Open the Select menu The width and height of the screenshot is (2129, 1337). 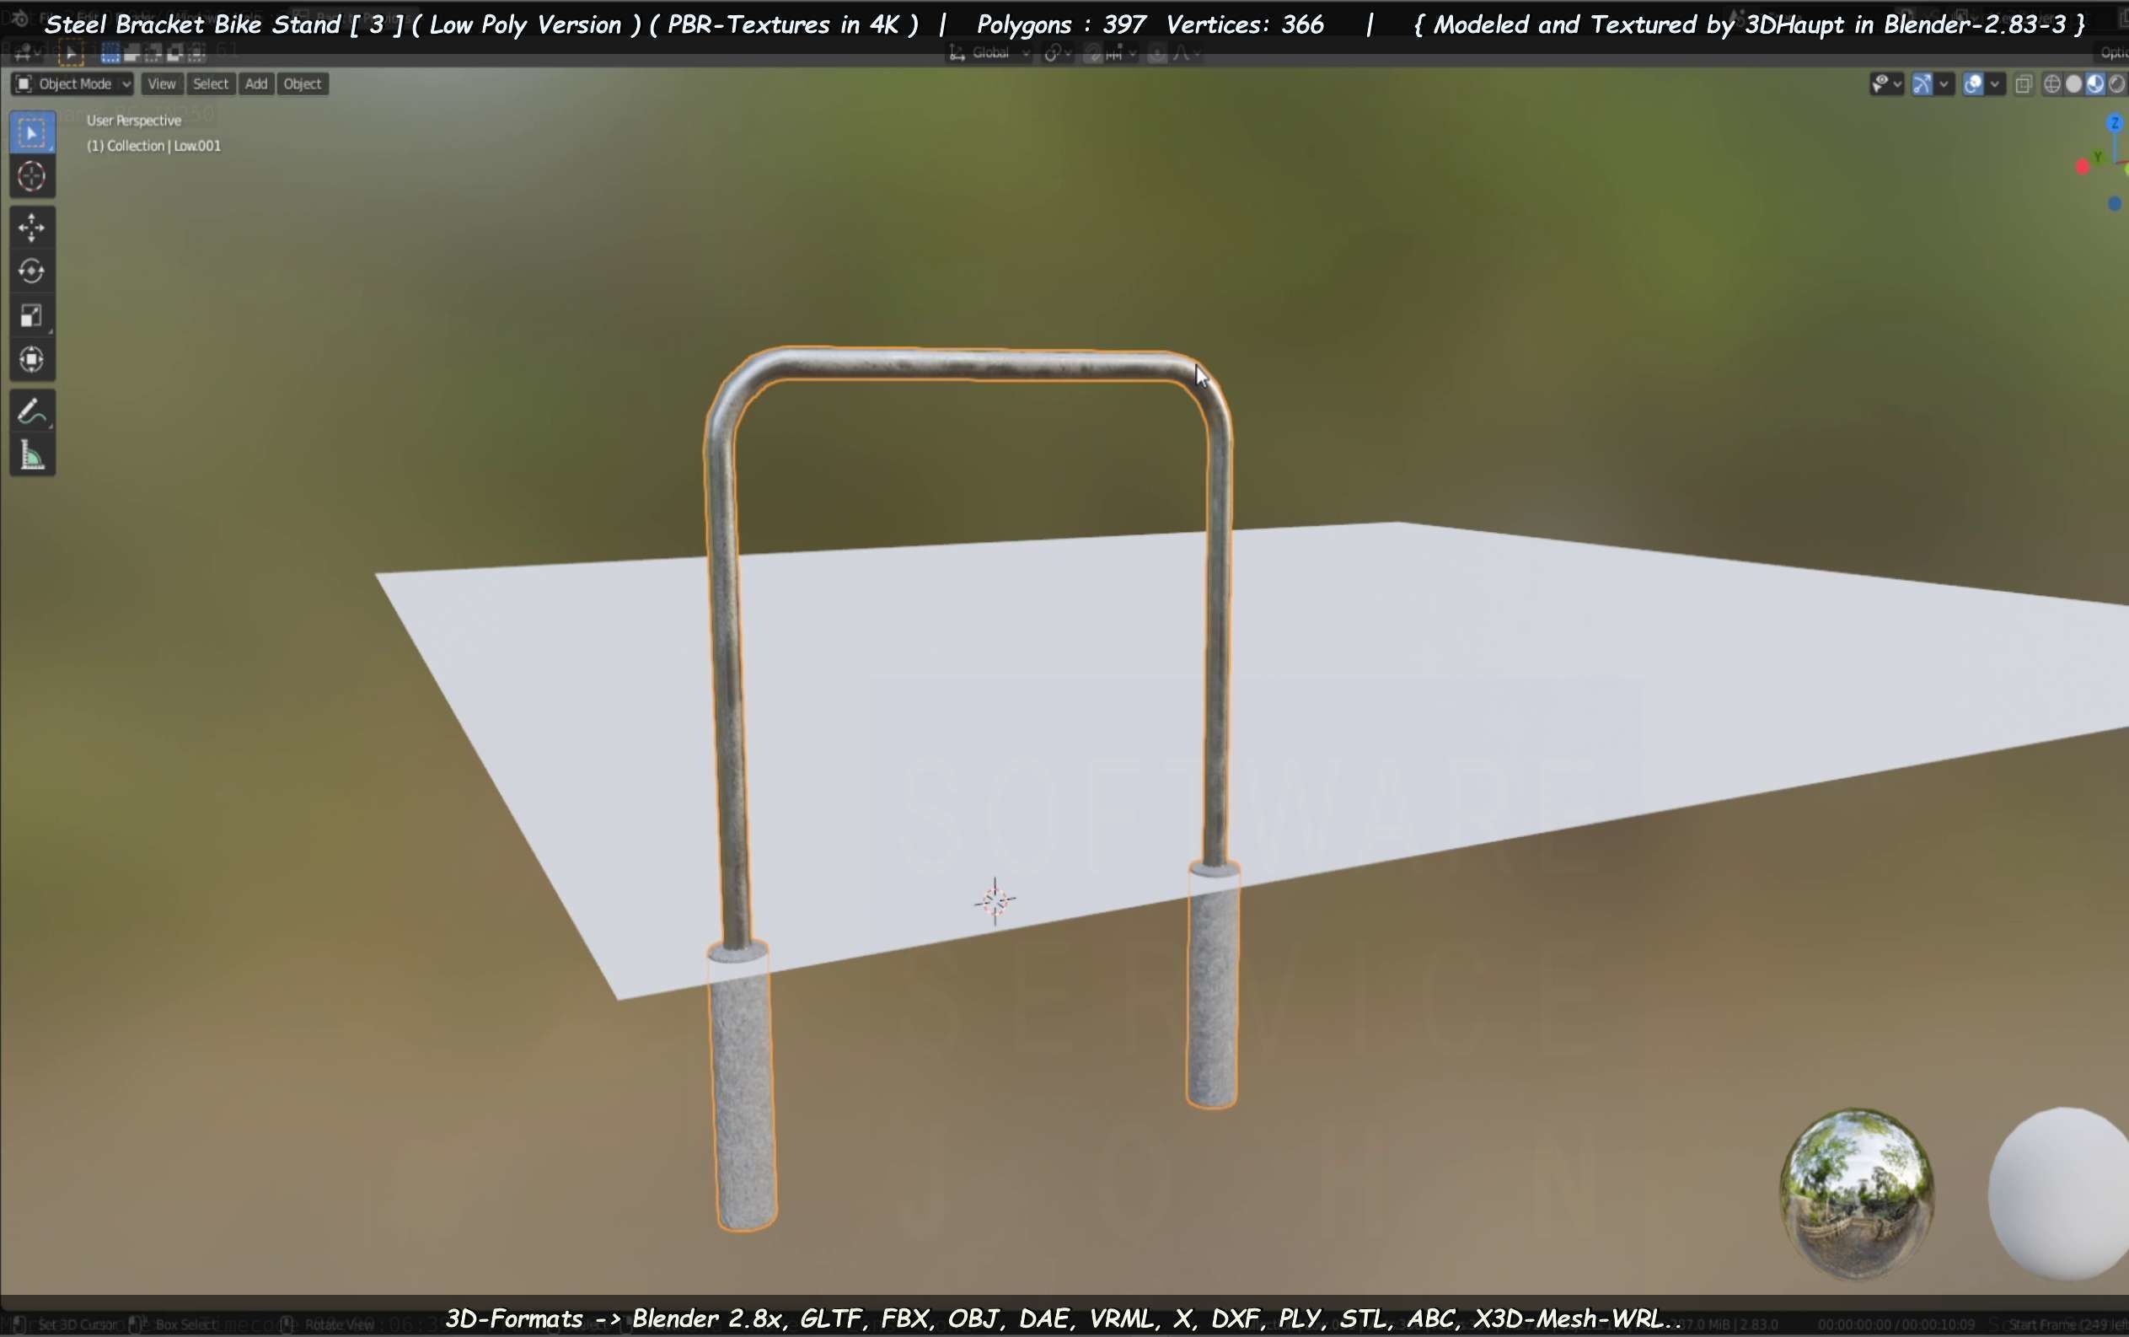tap(211, 84)
